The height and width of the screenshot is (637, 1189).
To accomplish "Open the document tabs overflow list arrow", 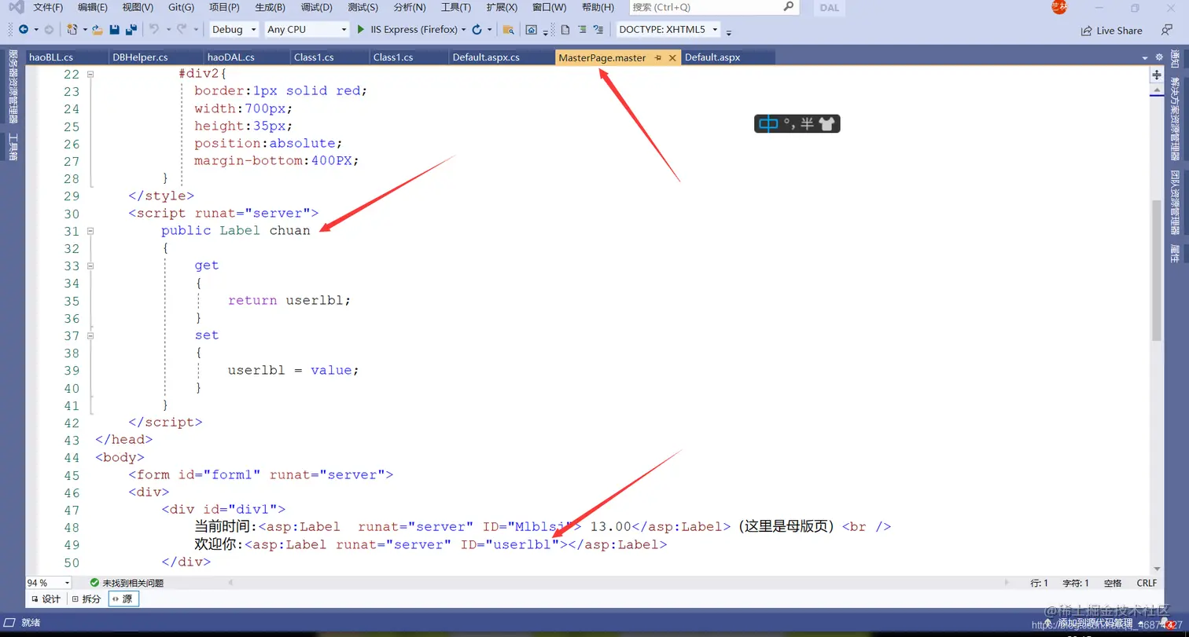I will click(x=1145, y=58).
